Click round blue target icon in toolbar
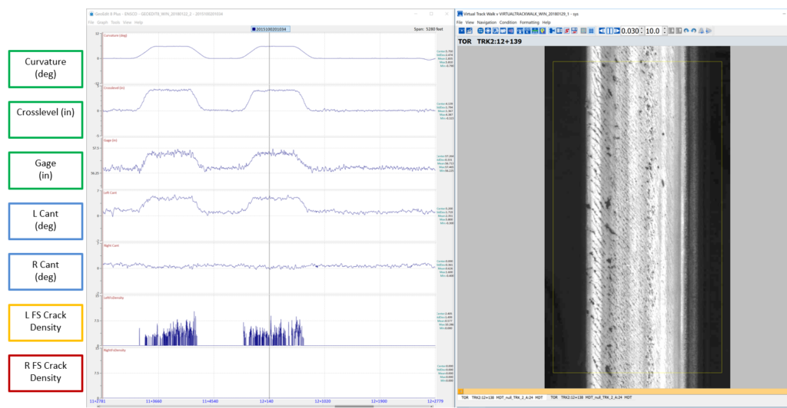This screenshot has width=787, height=408. click(488, 31)
